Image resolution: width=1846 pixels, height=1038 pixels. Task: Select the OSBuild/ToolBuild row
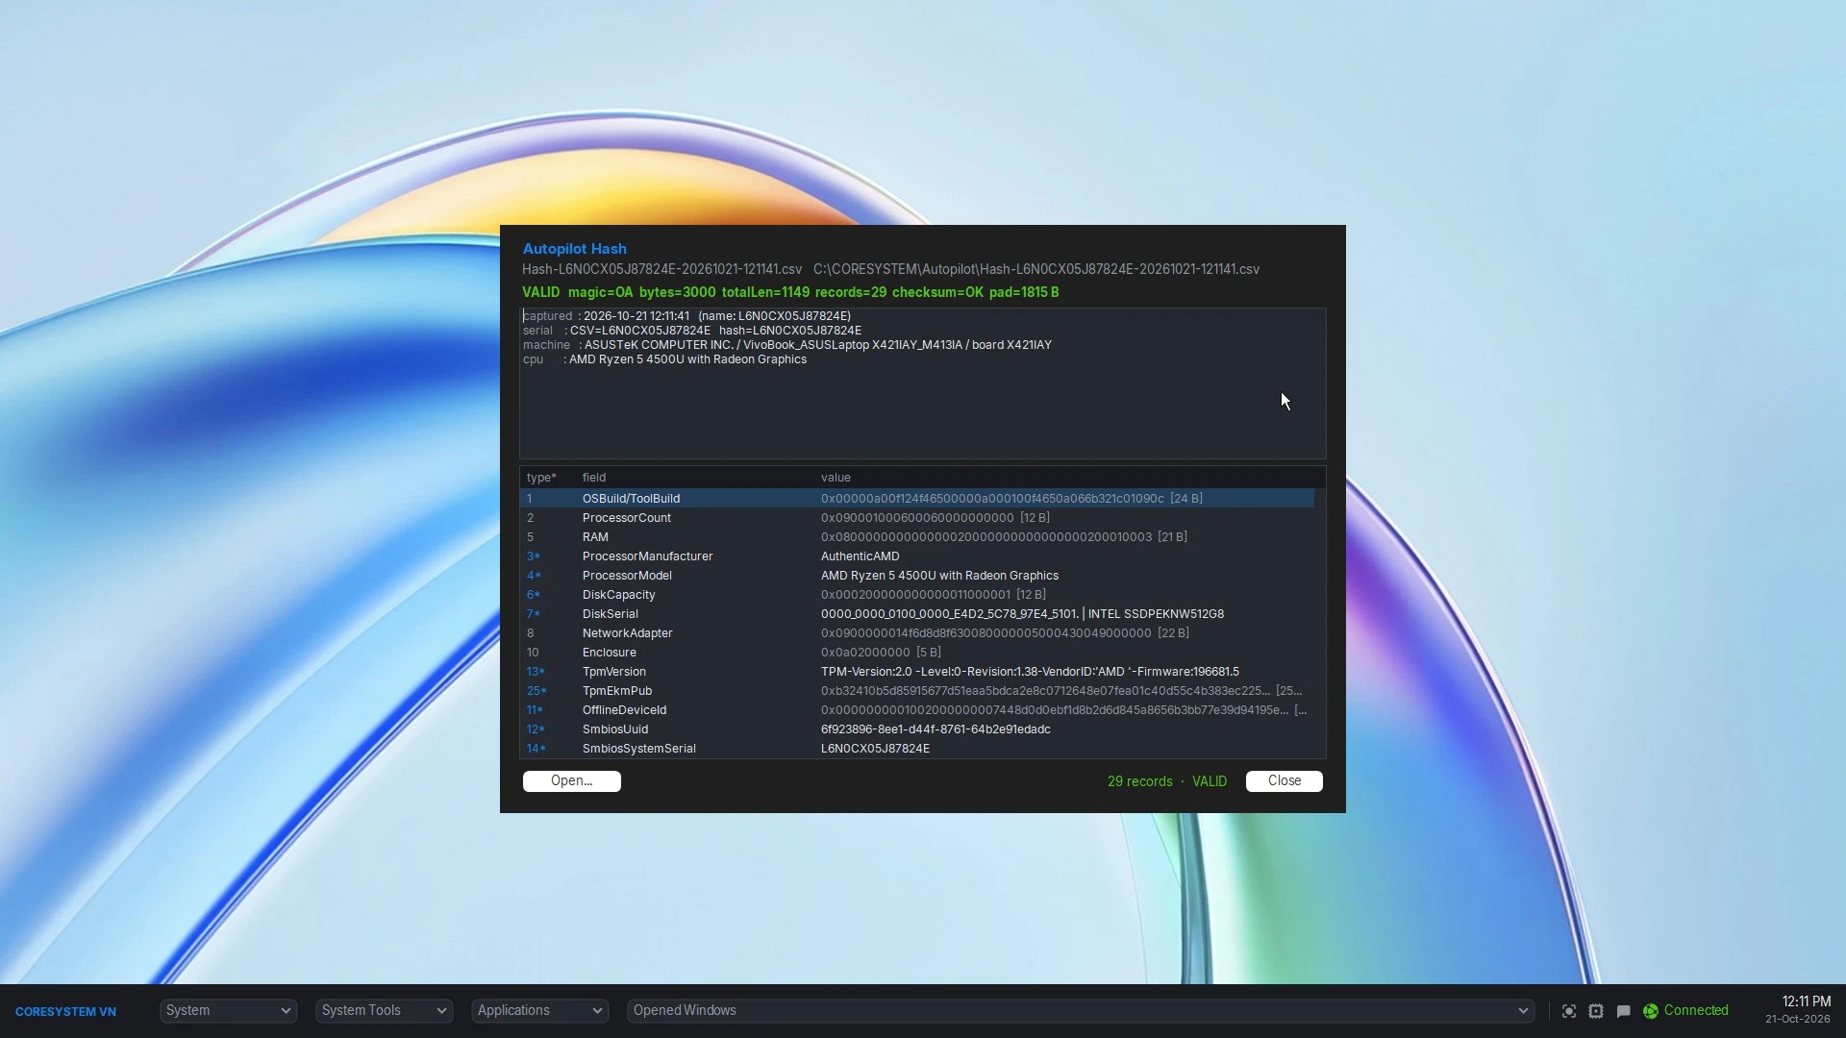point(917,499)
